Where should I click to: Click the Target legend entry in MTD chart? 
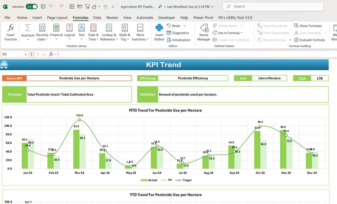[183, 180]
